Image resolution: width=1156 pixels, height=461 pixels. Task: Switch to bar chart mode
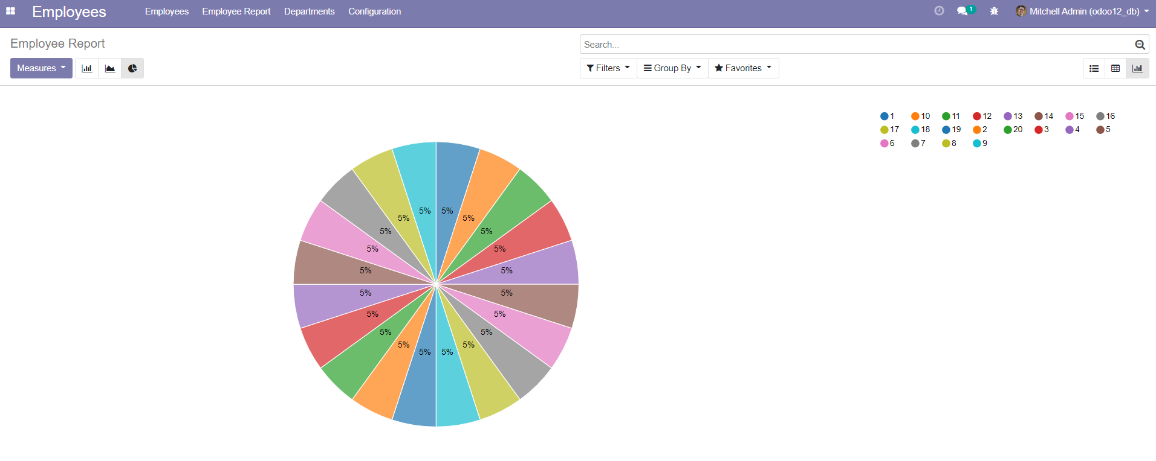[87, 68]
